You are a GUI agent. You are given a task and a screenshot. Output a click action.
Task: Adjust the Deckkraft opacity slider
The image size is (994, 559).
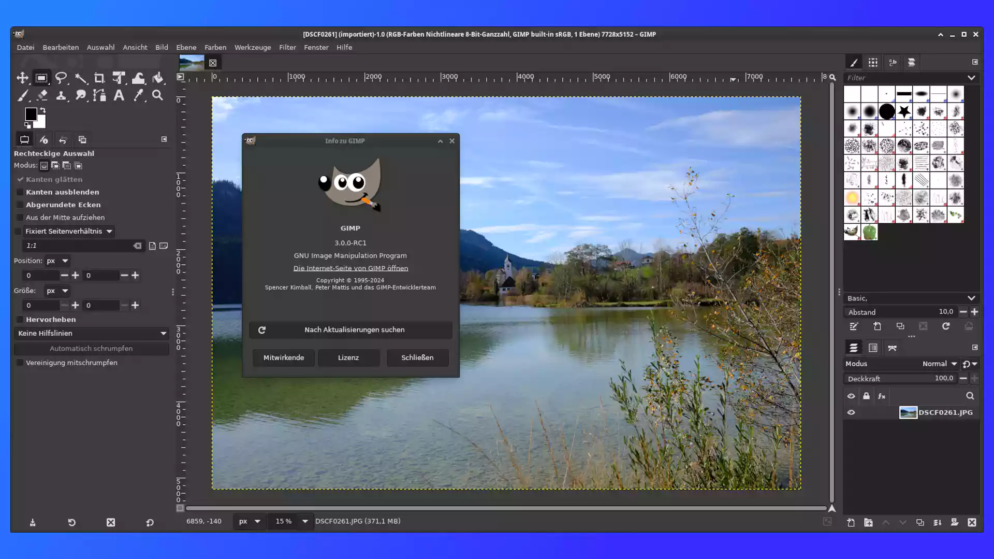pos(900,379)
